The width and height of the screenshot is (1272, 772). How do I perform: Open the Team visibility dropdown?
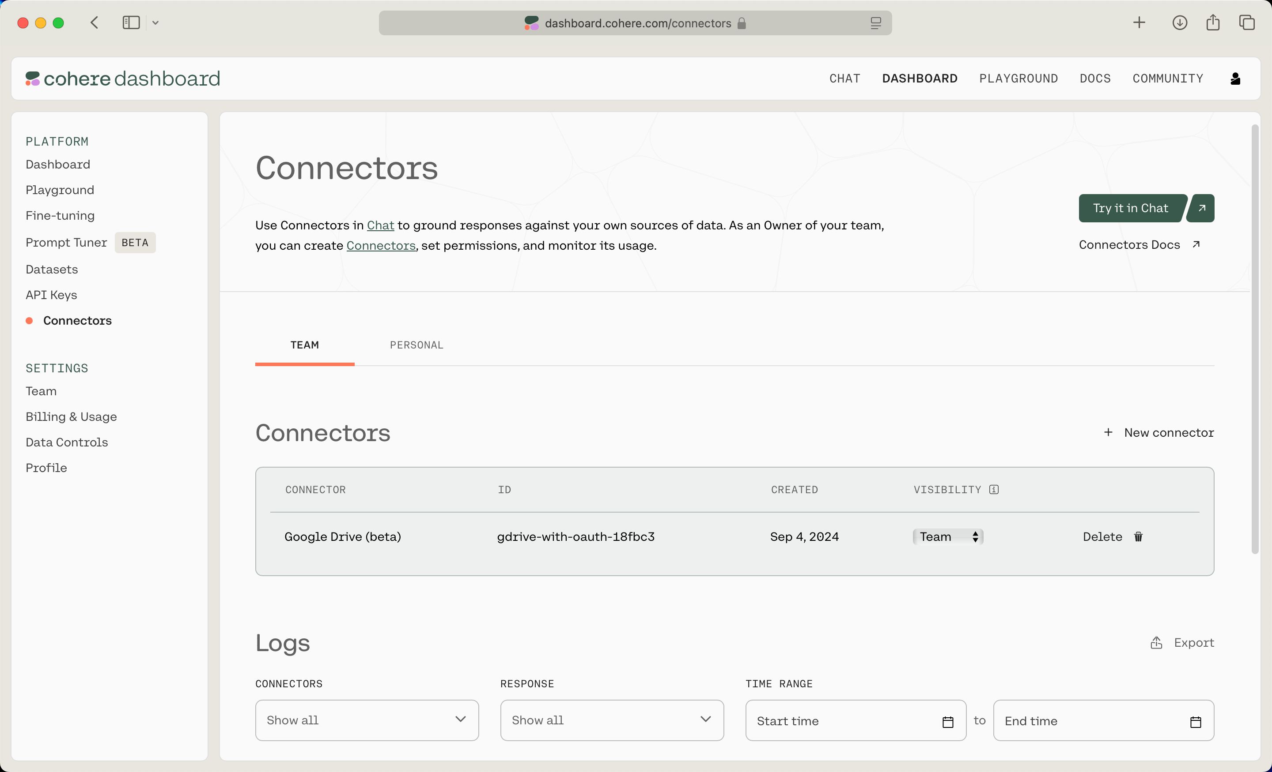[948, 537]
